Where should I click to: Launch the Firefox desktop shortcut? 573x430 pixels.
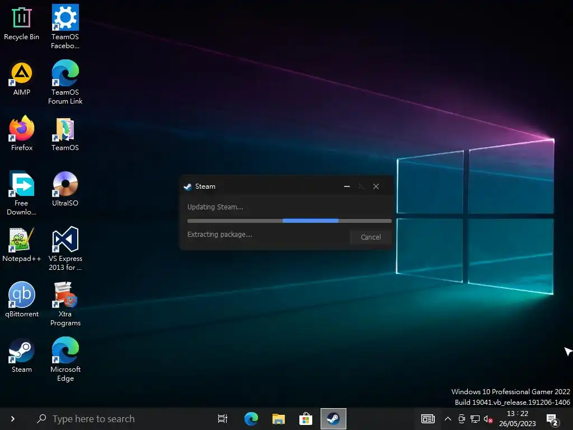point(22,133)
